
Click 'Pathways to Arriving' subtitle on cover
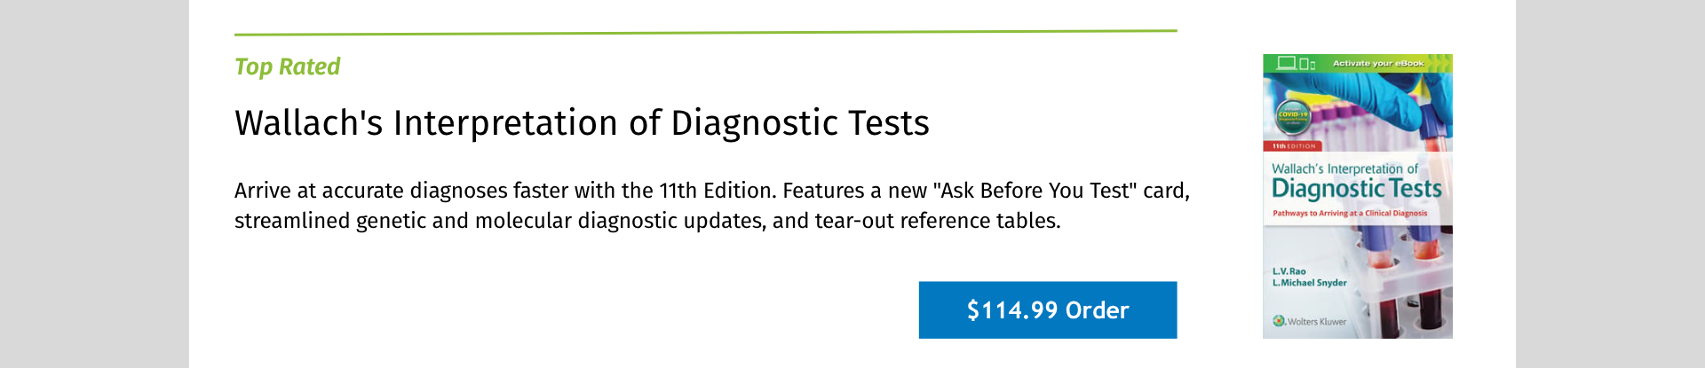pos(1349,214)
